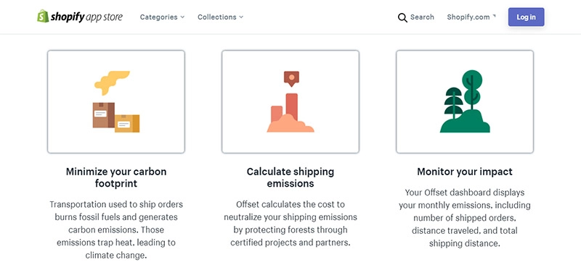The width and height of the screenshot is (581, 265).
Task: Expand the Categories dropdown menu
Action: tap(162, 17)
